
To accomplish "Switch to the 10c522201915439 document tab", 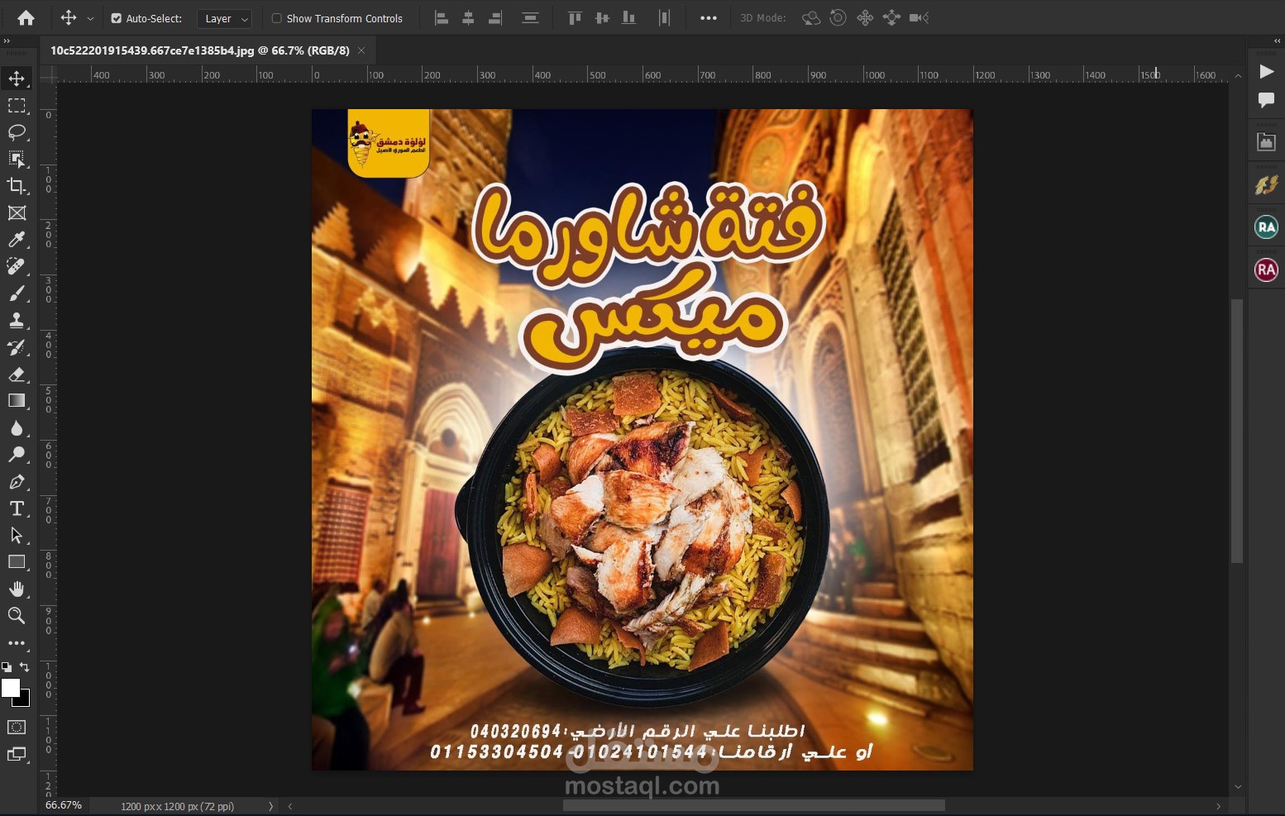I will tap(200, 50).
